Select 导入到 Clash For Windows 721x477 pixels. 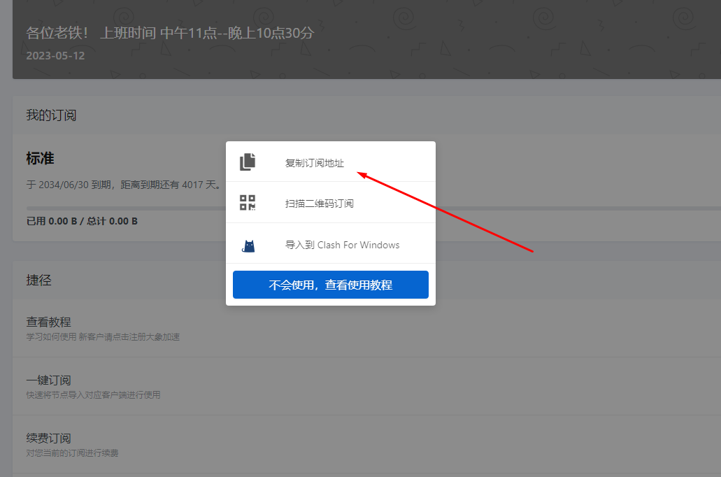coord(342,245)
